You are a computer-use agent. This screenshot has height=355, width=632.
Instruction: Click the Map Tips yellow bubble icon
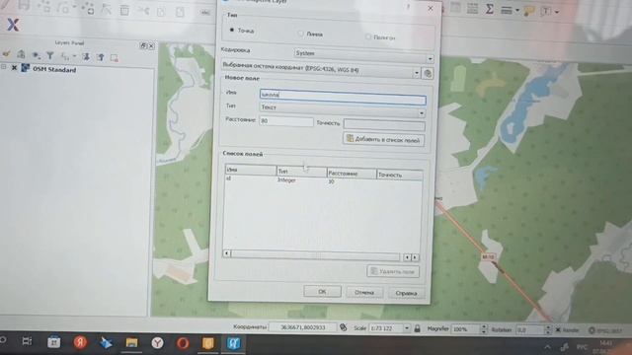[529, 11]
